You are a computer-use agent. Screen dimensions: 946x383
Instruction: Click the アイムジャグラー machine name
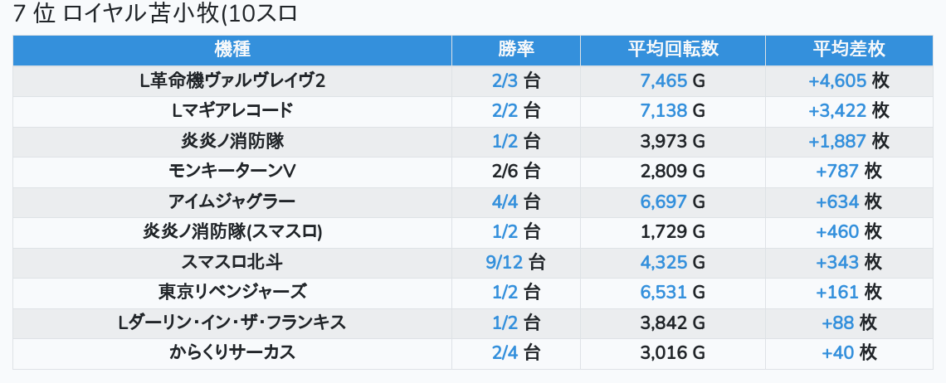click(x=232, y=201)
